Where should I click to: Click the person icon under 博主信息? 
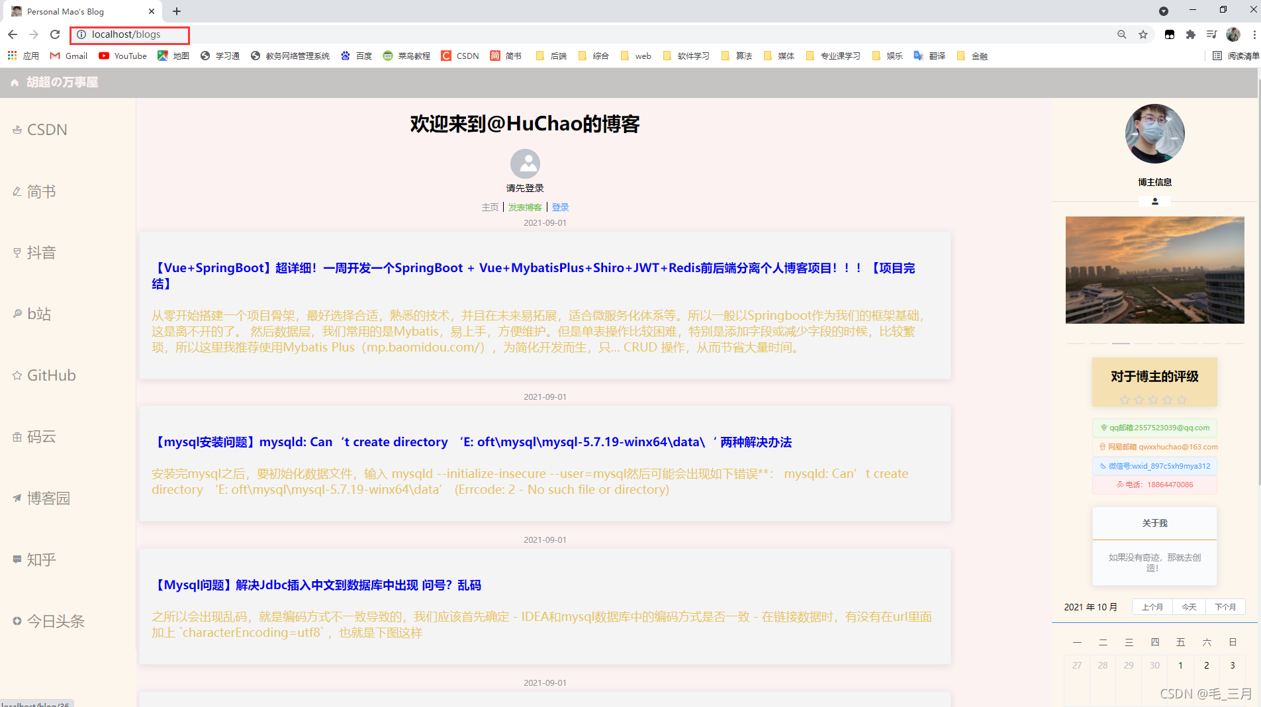[1155, 201]
